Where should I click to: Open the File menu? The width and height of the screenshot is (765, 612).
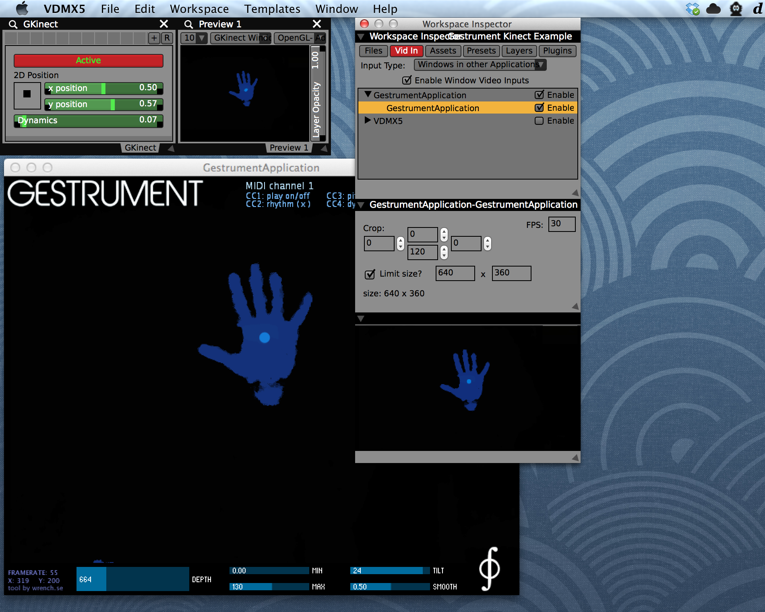[x=110, y=9]
